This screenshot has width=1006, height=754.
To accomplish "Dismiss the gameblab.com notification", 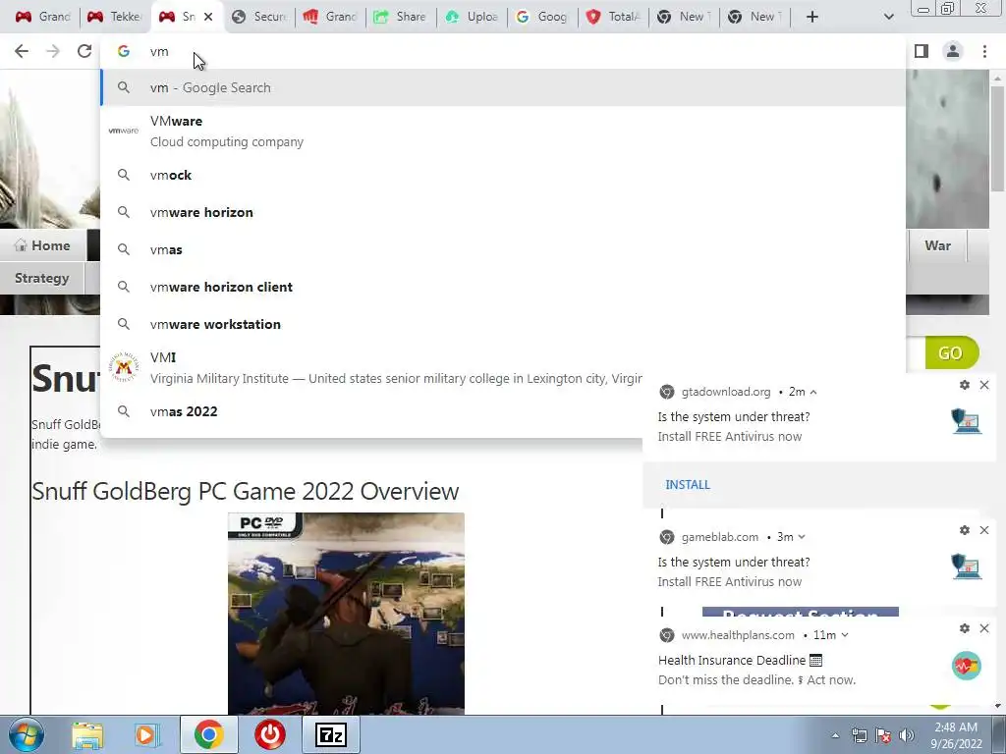I will click(984, 530).
